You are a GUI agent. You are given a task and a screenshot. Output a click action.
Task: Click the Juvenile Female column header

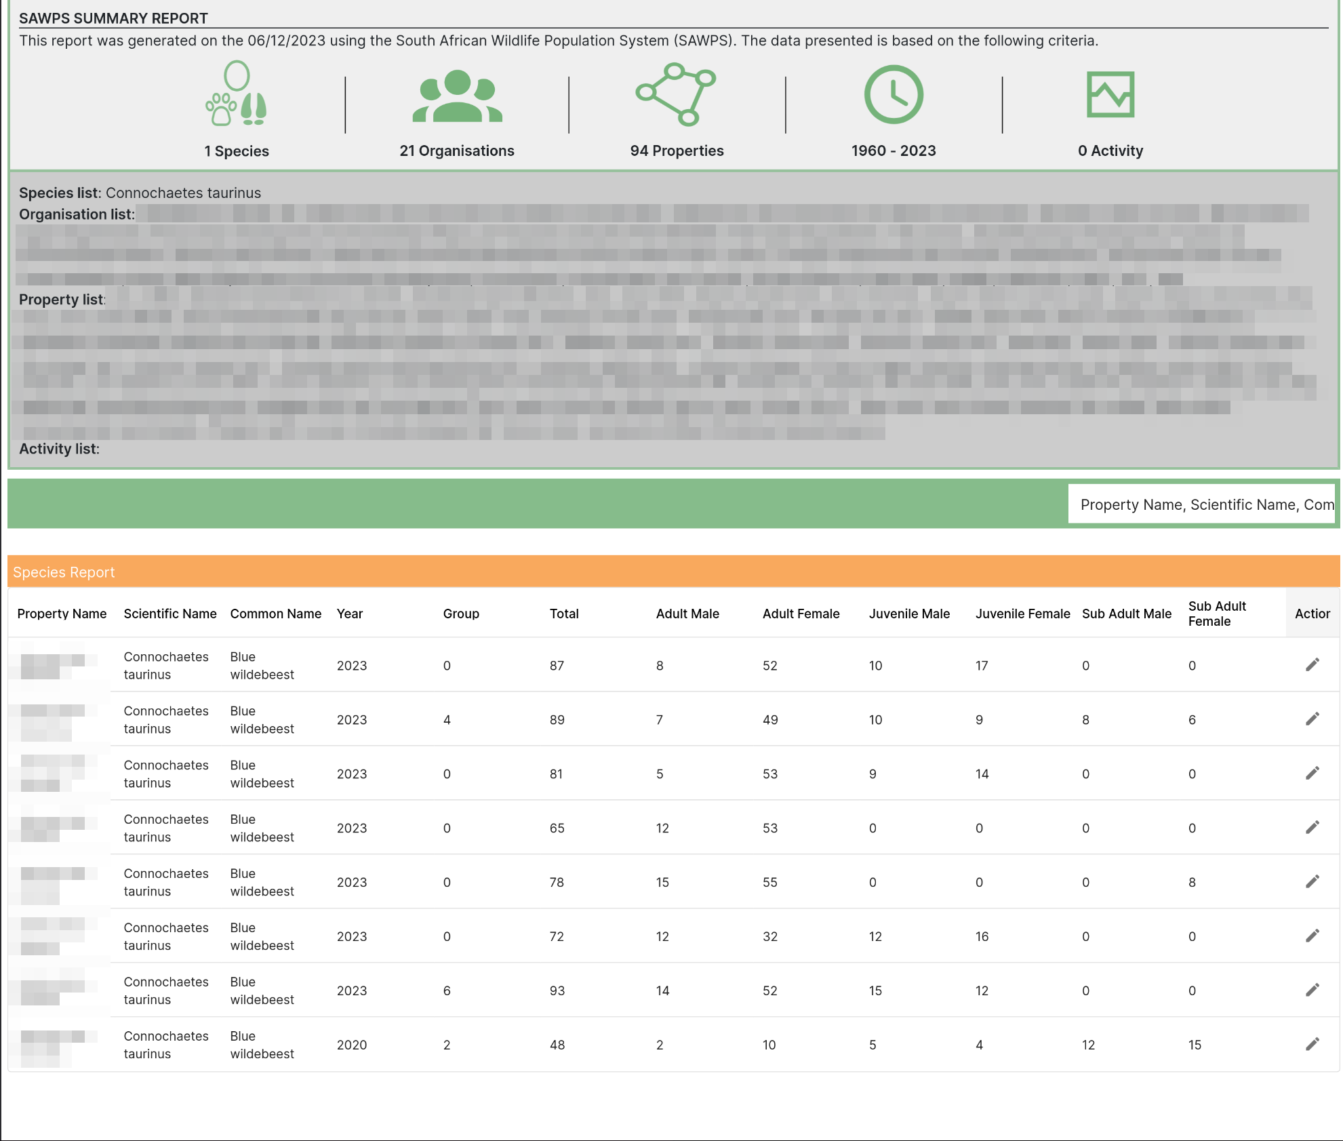tap(1022, 614)
